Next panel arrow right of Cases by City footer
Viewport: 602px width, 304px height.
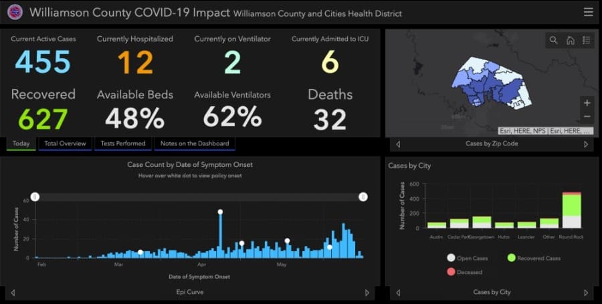click(x=586, y=293)
